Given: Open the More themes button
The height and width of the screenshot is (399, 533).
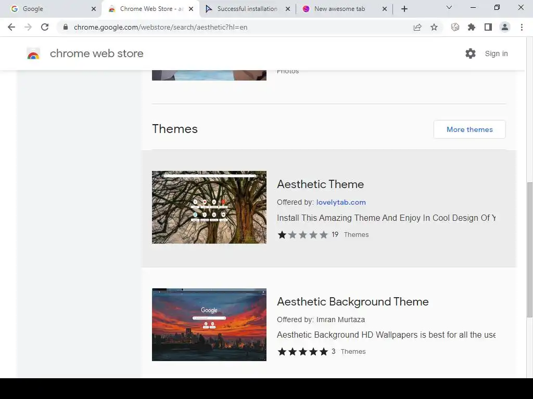Looking at the screenshot, I should click(469, 129).
